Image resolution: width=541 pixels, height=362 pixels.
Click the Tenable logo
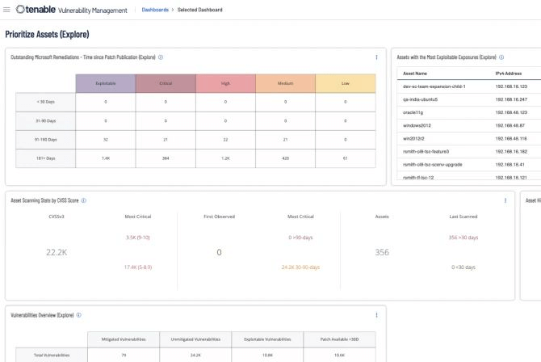pyautogui.click(x=36, y=10)
